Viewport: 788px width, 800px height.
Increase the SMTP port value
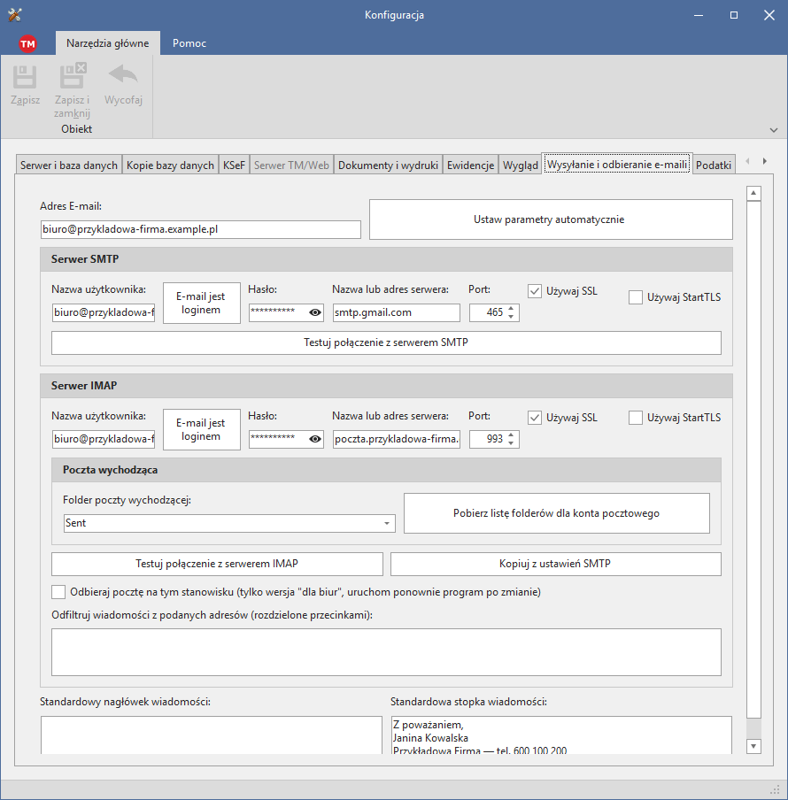[x=511, y=308]
